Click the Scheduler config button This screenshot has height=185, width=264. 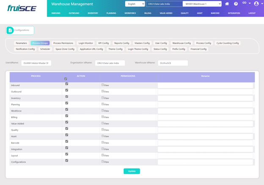click(x=45, y=49)
